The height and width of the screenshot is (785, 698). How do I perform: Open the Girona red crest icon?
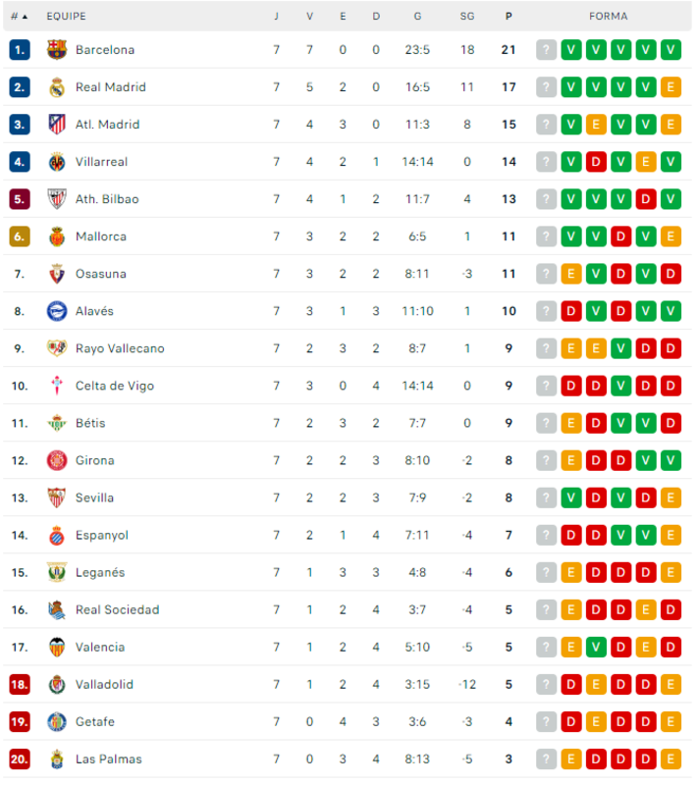(57, 460)
